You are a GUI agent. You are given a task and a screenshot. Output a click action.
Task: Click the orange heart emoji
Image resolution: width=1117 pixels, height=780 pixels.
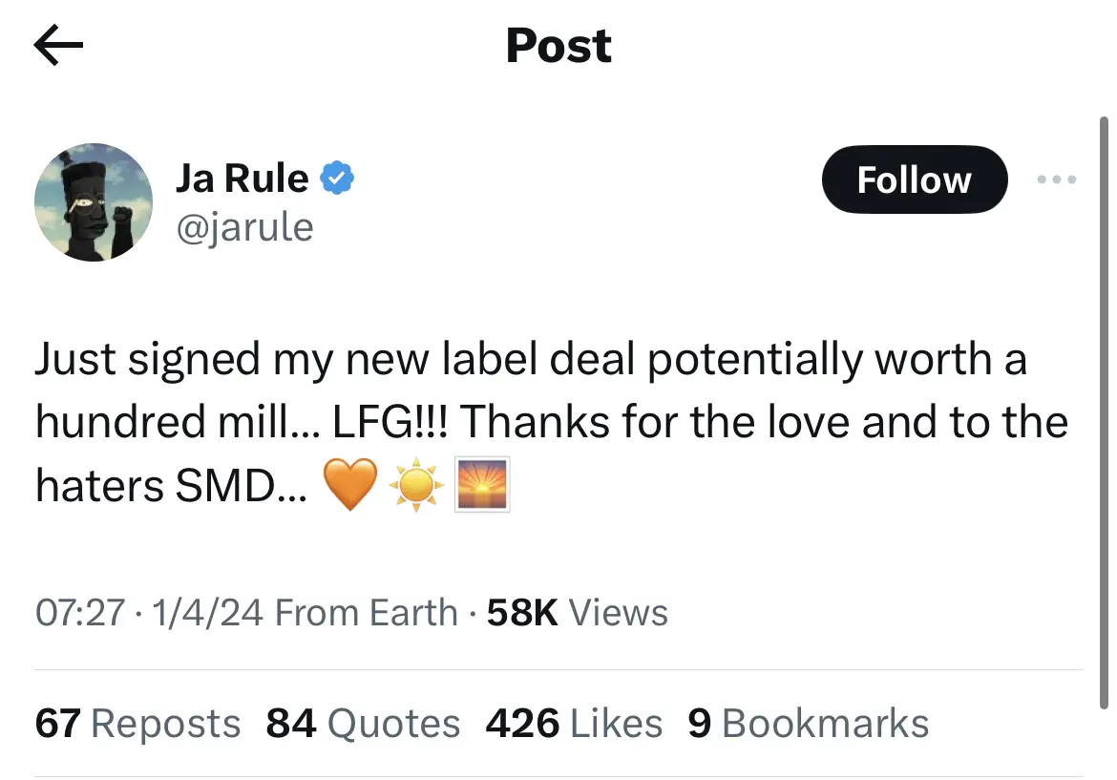coord(349,486)
